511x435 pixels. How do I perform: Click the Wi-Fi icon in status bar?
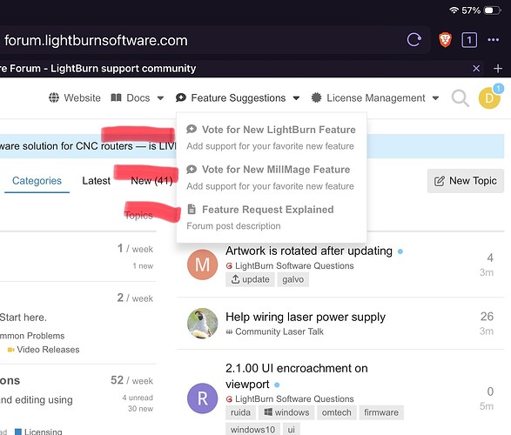454,10
